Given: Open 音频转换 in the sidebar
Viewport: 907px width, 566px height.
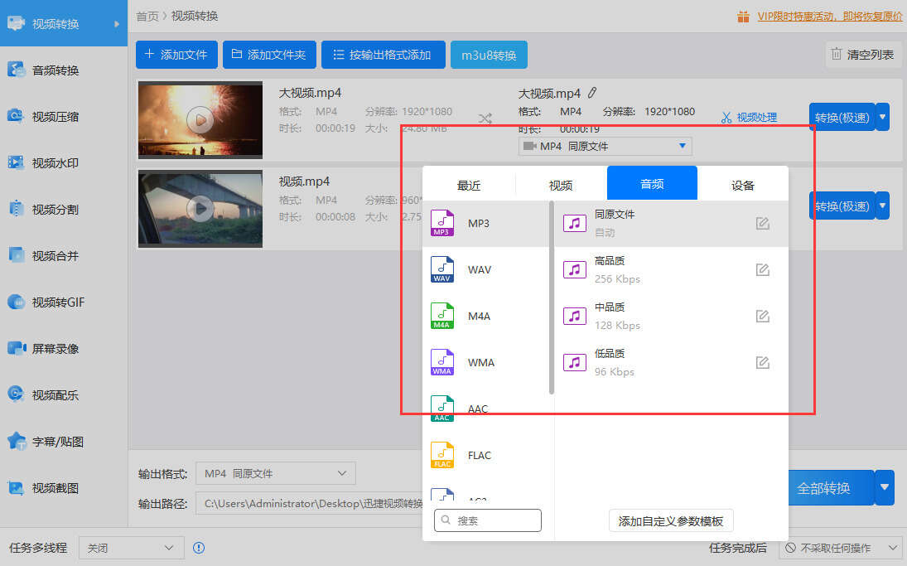Looking at the screenshot, I should [64, 70].
